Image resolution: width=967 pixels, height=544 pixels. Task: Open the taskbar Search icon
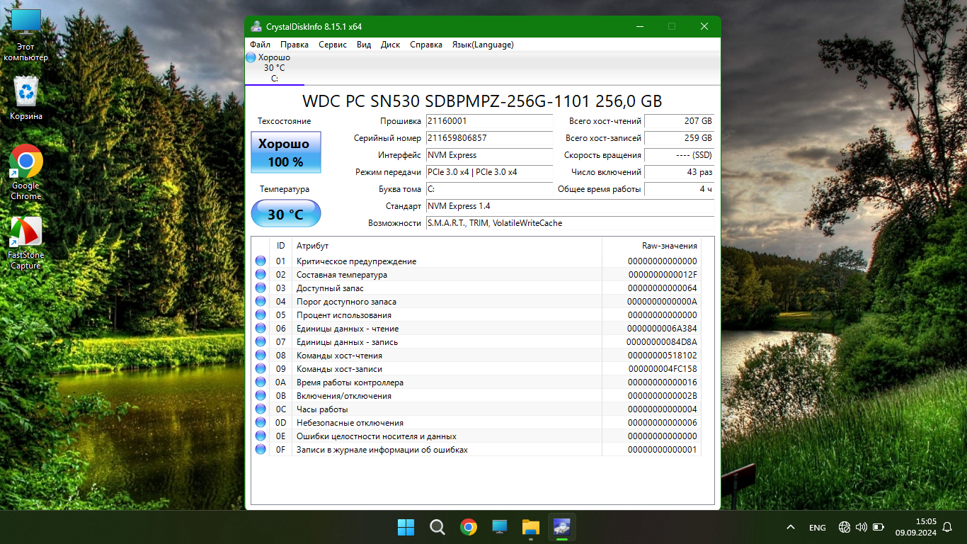click(437, 527)
